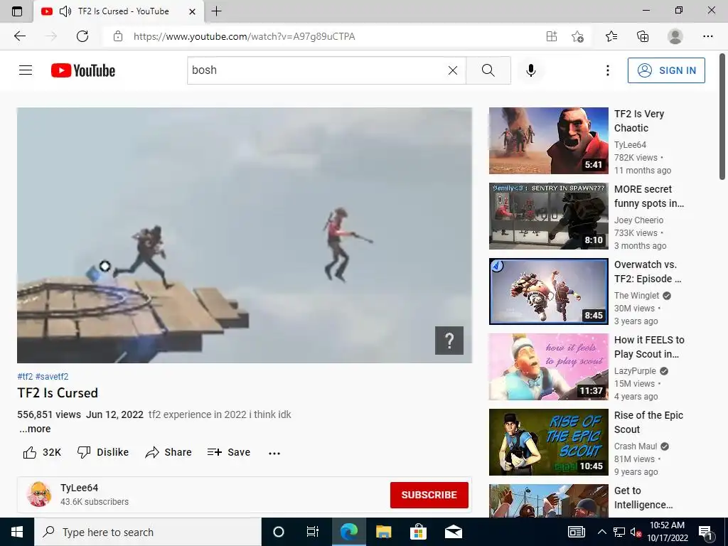
Task: Open the taskbar clock and date
Action: [x=667, y=532]
